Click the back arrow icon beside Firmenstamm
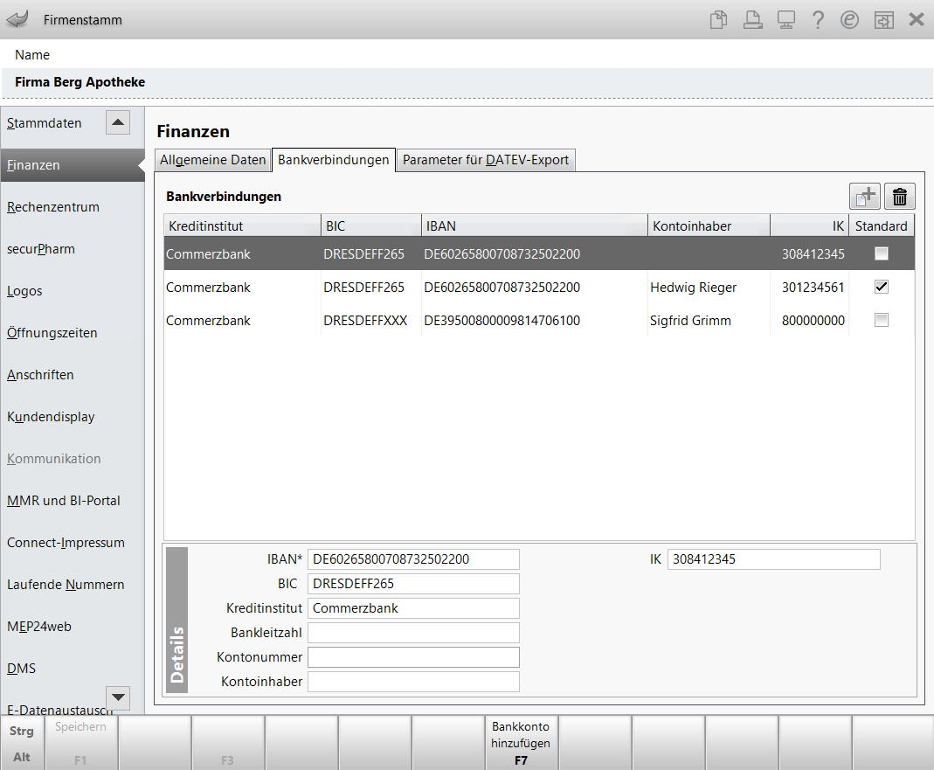934x770 pixels. (x=17, y=19)
